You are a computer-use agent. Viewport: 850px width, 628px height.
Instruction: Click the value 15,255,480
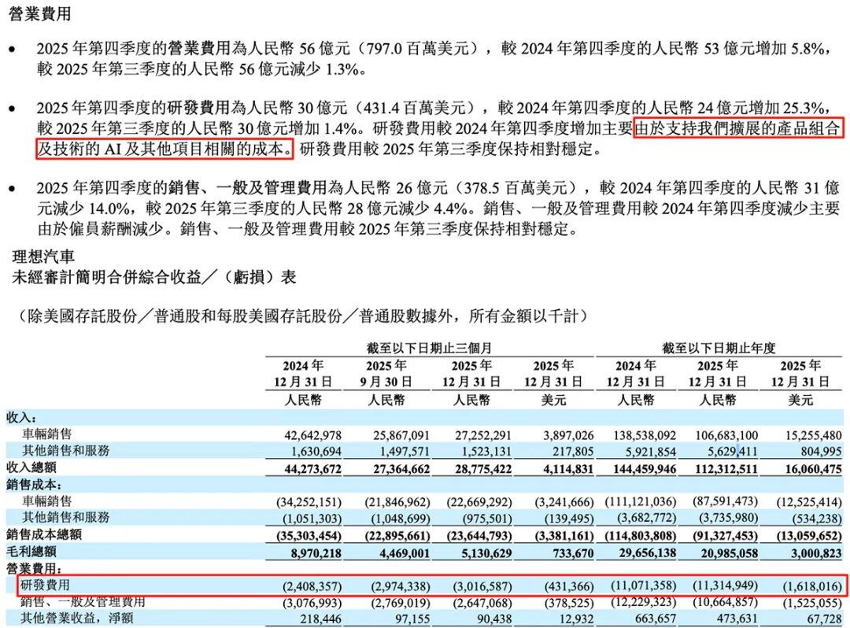coord(813,435)
